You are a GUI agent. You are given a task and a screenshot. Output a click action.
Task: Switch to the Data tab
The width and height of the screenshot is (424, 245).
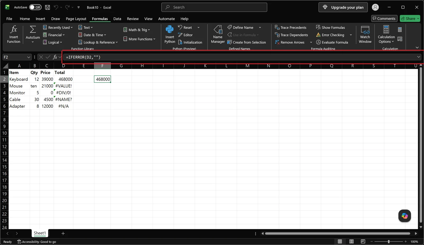tap(117, 19)
